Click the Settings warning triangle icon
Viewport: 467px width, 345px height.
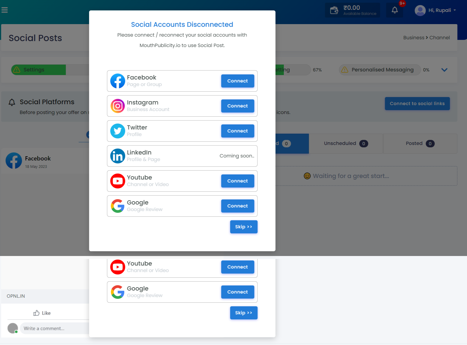(x=17, y=70)
